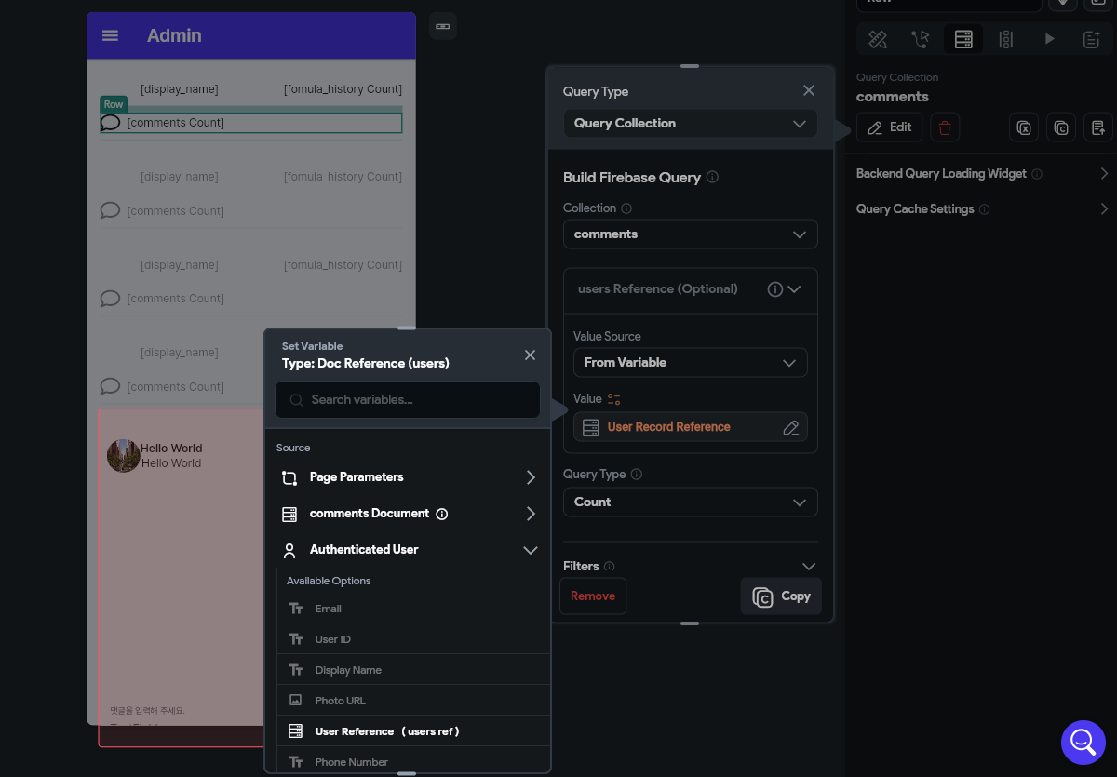This screenshot has width=1117, height=777.
Task: Click info icon next to Backend Query Loading Widget
Action: (1037, 174)
